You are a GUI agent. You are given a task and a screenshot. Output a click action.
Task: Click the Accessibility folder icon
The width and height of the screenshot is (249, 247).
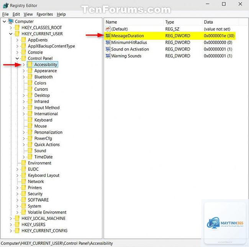pos(30,64)
